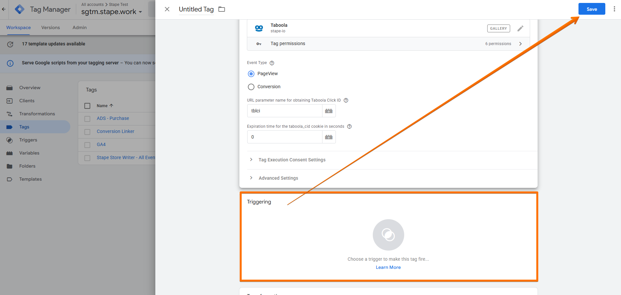Open help for expiration time field
Viewport: 621px width, 295px height.
[349, 126]
